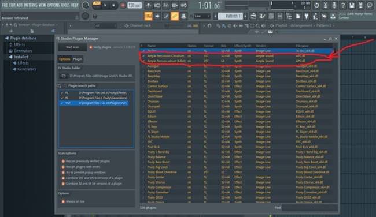Select the FL Studio Mobile plugin row

pos(237,137)
